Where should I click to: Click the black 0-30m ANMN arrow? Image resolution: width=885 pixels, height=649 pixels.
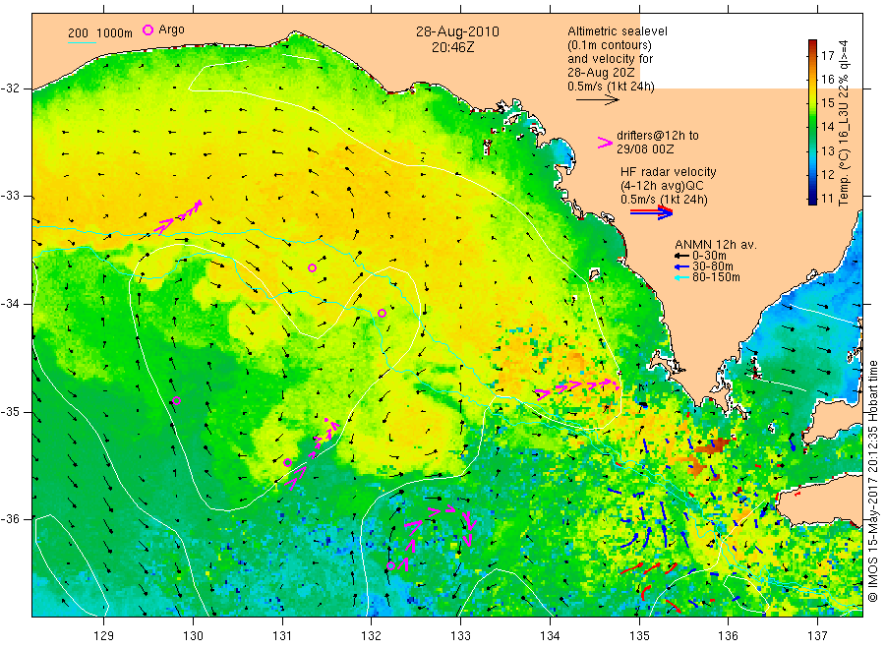pos(681,256)
